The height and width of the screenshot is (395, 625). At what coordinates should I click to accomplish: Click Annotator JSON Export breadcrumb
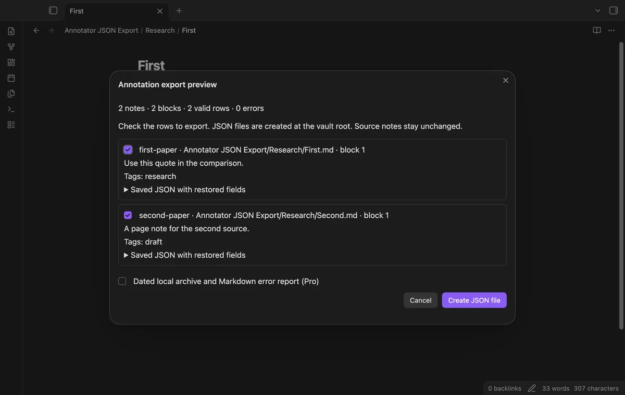click(102, 30)
